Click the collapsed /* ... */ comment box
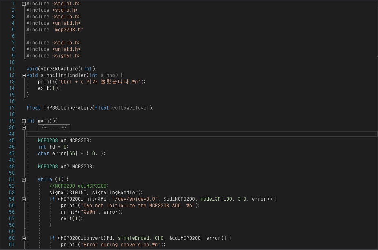This screenshot has width=378, height=250. point(54,127)
